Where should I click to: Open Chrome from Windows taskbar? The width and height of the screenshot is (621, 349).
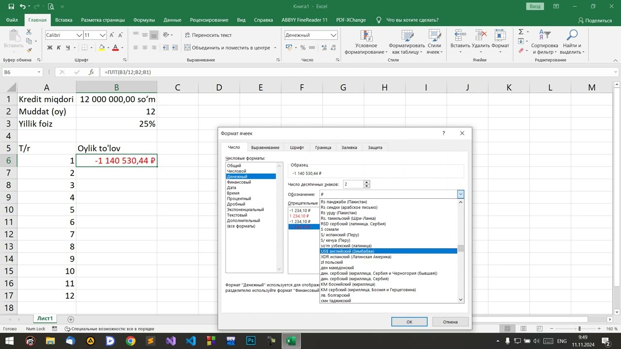pyautogui.click(x=131, y=341)
